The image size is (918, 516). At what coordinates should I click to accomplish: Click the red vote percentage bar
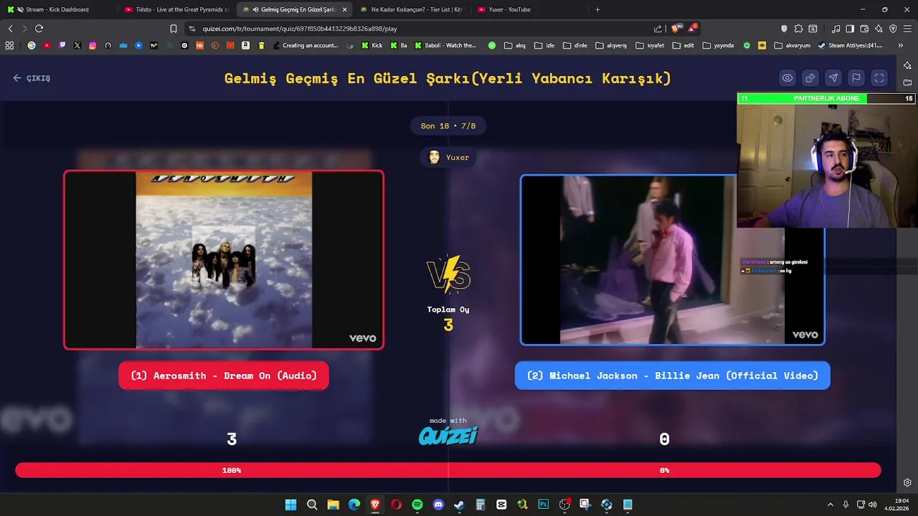coord(448,470)
